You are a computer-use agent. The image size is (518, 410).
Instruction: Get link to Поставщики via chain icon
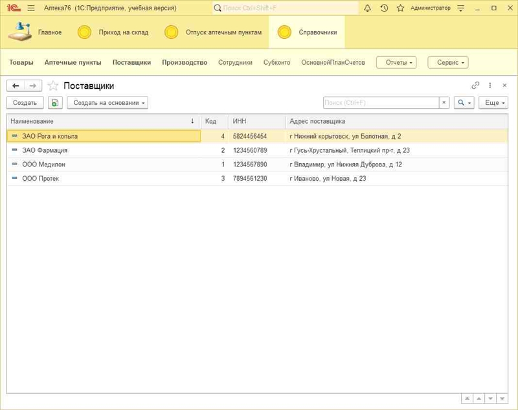pos(475,85)
